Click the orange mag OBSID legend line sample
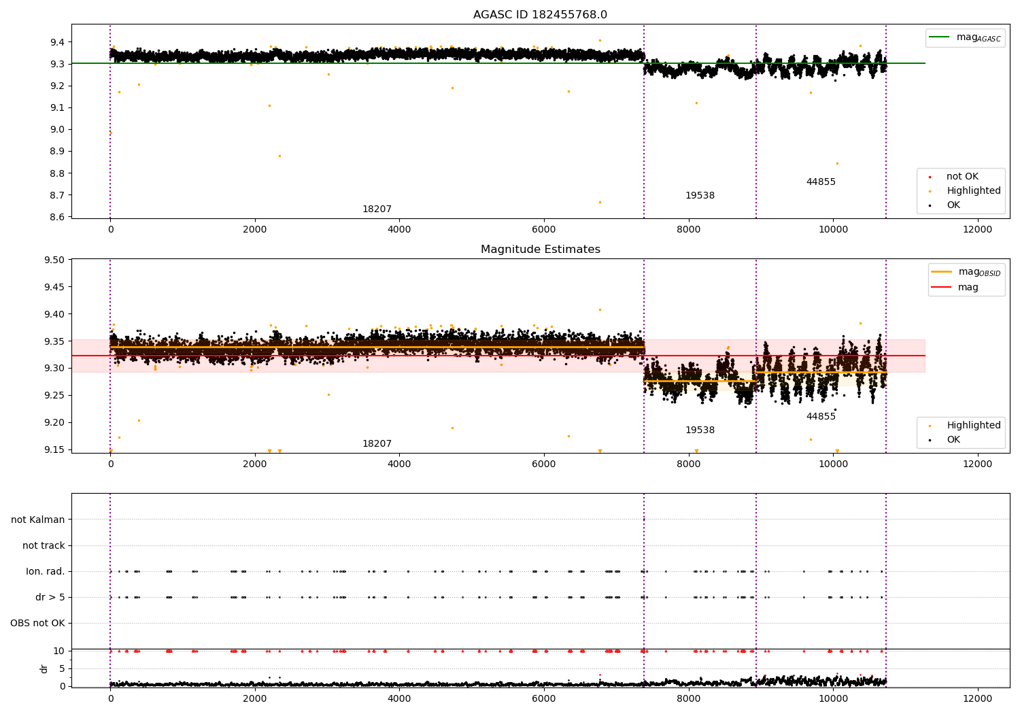This screenshot has width=1020, height=714. tap(941, 272)
